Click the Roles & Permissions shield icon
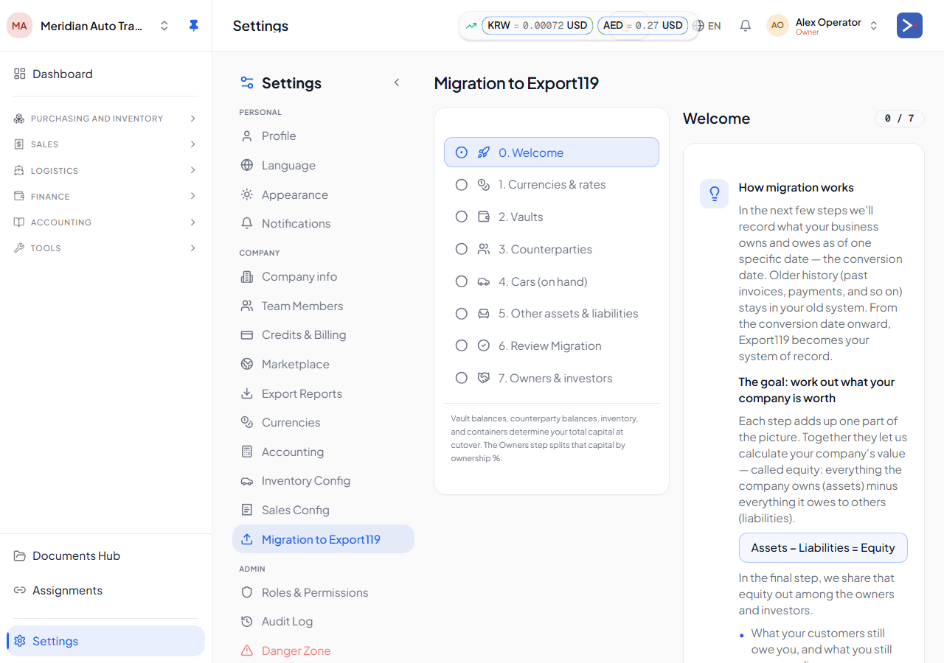 (247, 592)
